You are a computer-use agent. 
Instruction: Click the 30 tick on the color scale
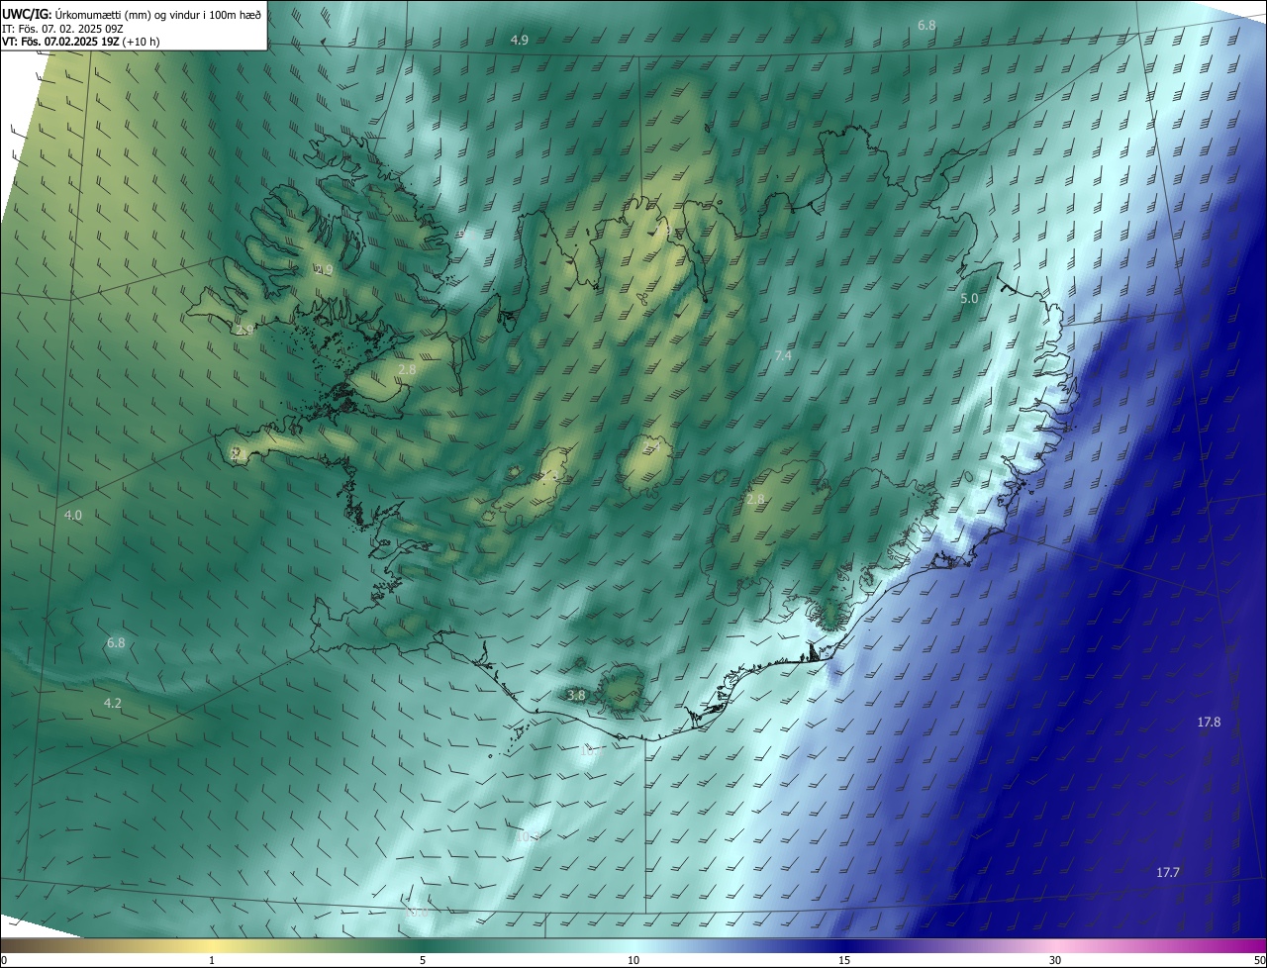(1055, 960)
